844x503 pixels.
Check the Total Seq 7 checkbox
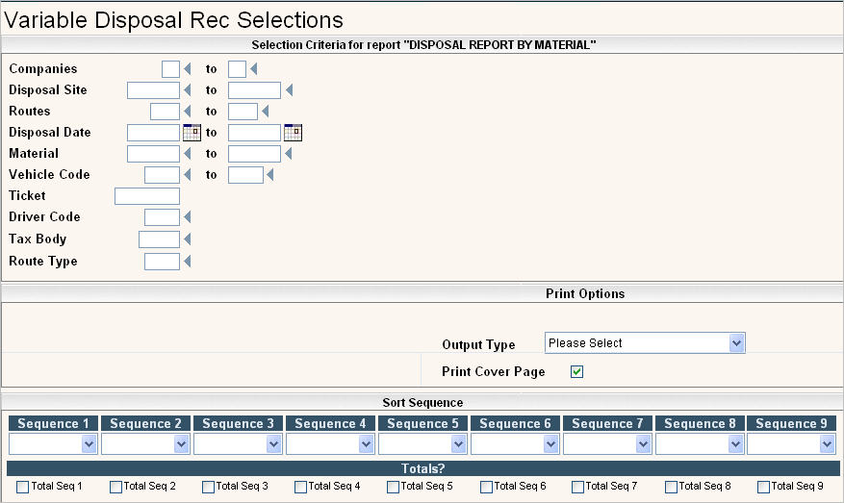[578, 487]
